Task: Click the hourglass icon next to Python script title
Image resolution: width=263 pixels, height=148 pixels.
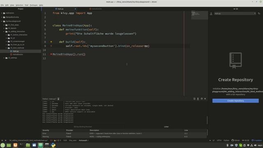Action: click(x=58, y=99)
